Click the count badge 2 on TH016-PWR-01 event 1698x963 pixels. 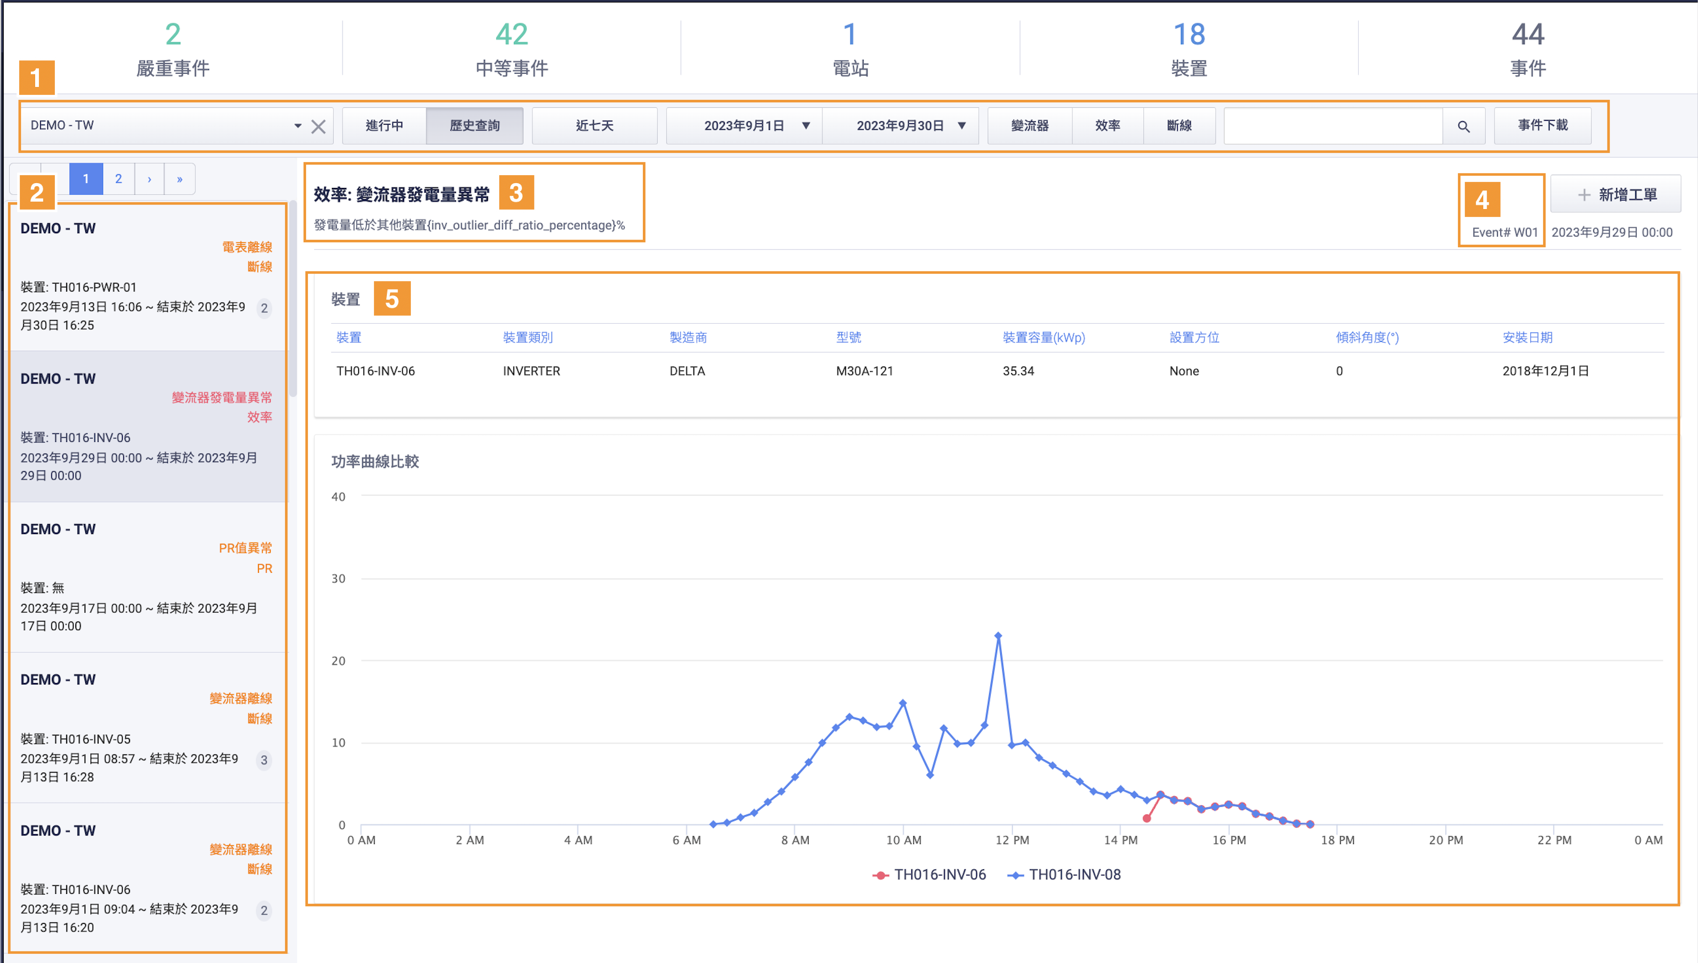point(264,308)
